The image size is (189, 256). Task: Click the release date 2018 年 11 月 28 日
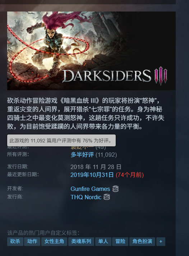coord(96,167)
